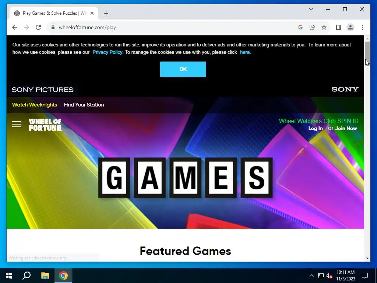Click the Chrome taskbar icon
The height and width of the screenshot is (283, 377).
(x=63, y=276)
